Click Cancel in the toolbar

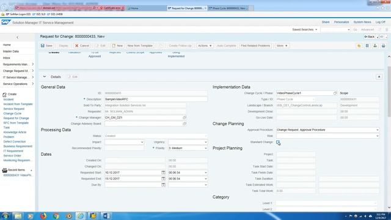(82, 46)
